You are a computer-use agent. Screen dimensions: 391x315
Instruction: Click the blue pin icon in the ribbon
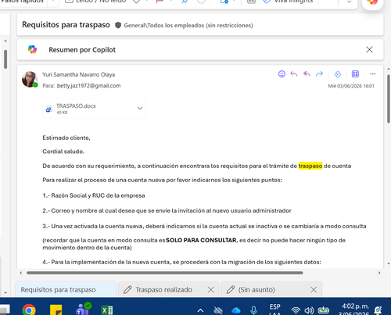(185, 2)
